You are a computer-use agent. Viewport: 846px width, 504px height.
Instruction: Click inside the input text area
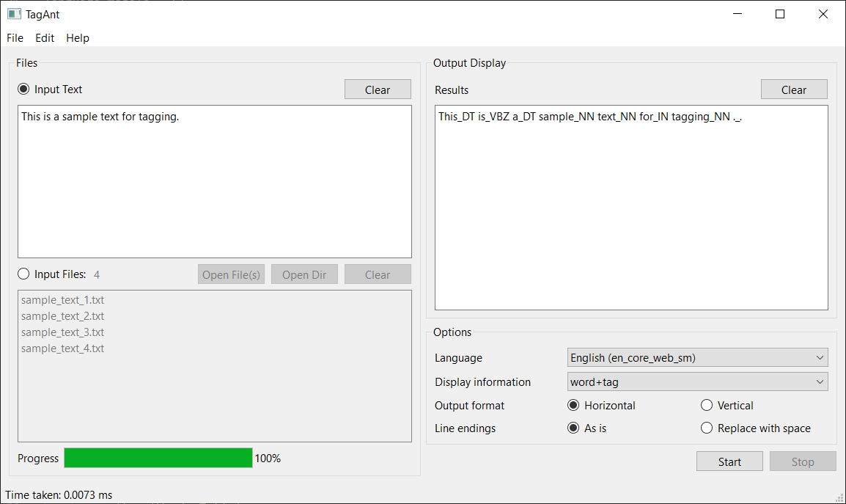pyautogui.click(x=214, y=183)
